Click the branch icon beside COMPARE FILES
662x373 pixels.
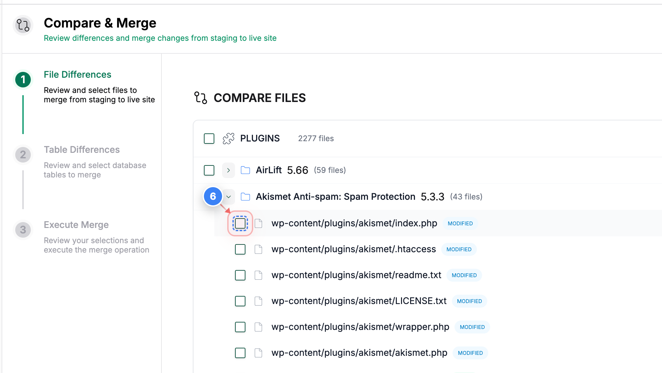tap(200, 98)
